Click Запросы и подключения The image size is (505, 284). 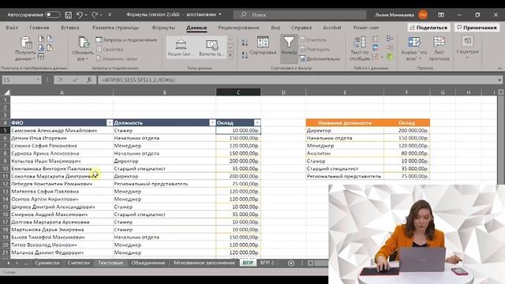point(126,40)
